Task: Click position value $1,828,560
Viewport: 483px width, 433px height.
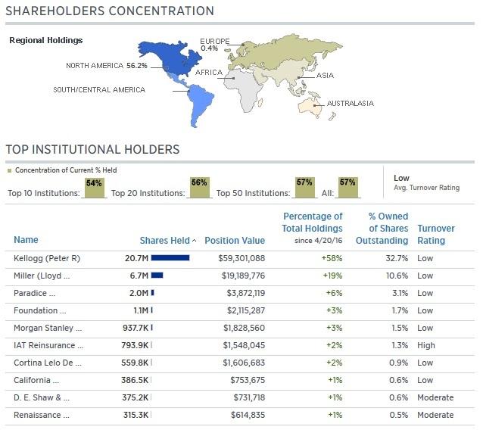Action: click(x=244, y=328)
